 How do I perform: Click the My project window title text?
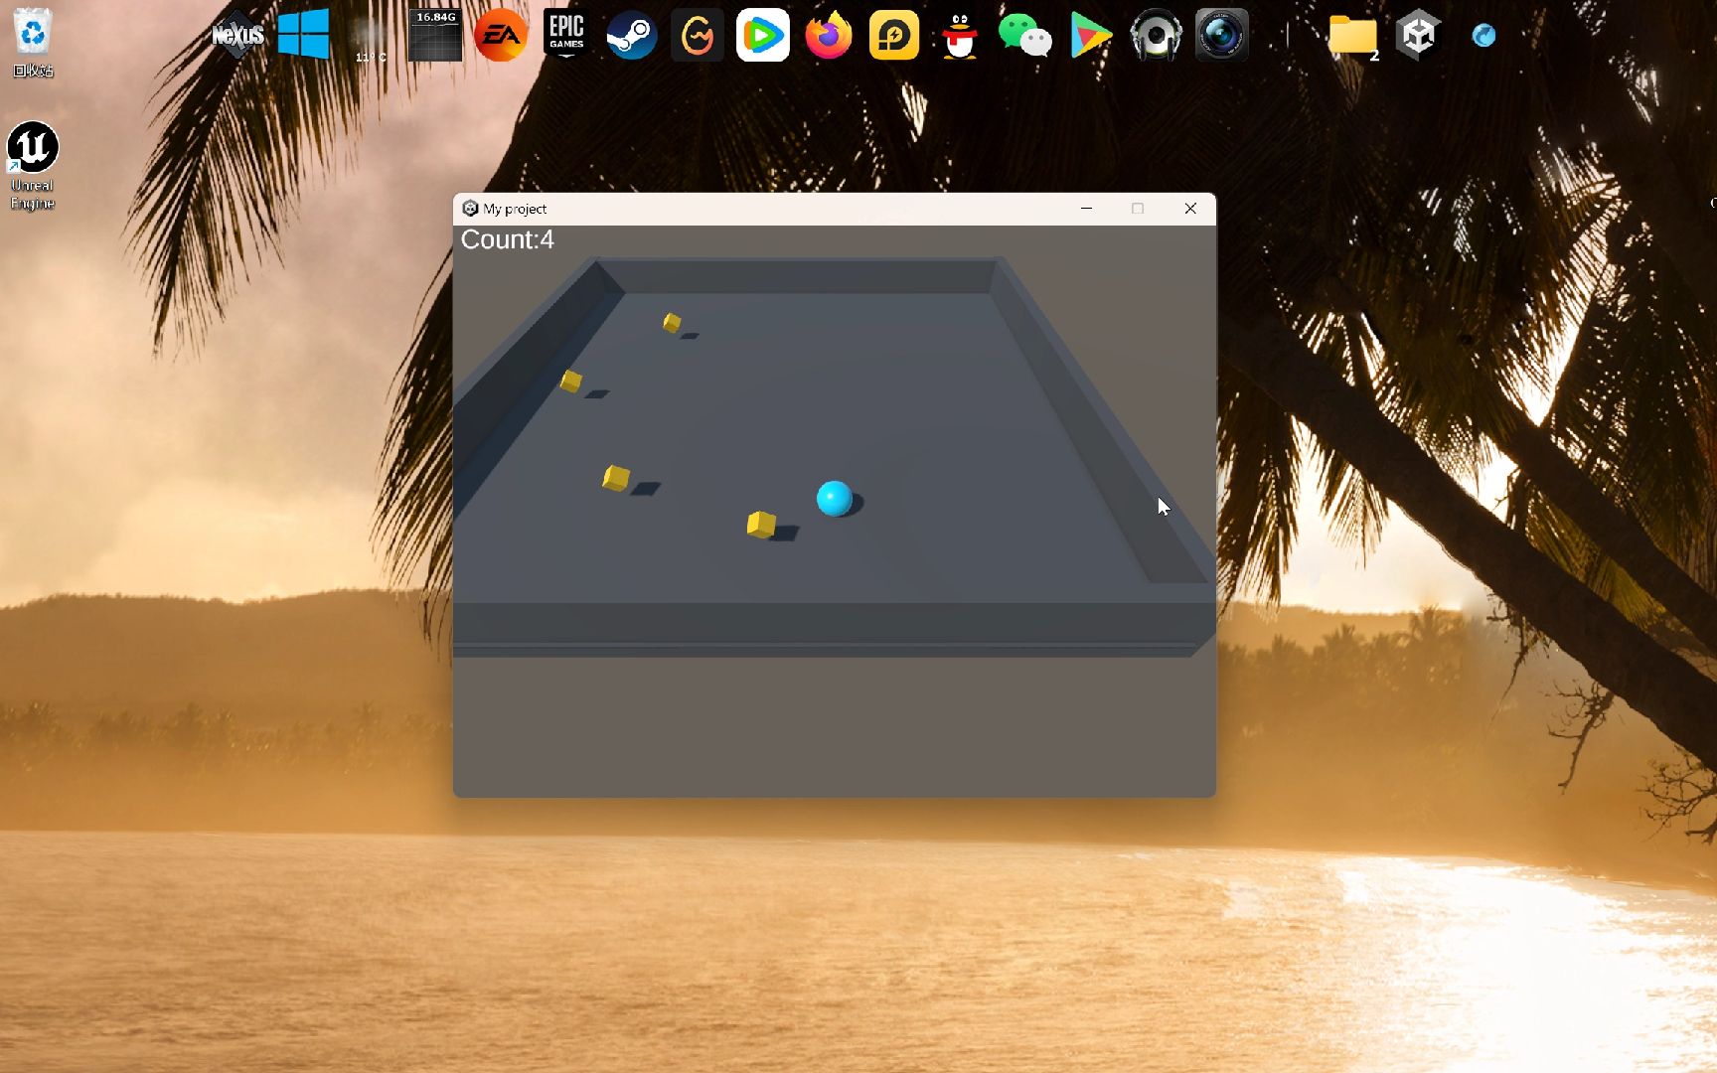(x=515, y=209)
